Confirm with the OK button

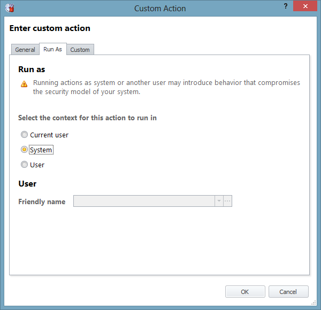pyautogui.click(x=245, y=292)
